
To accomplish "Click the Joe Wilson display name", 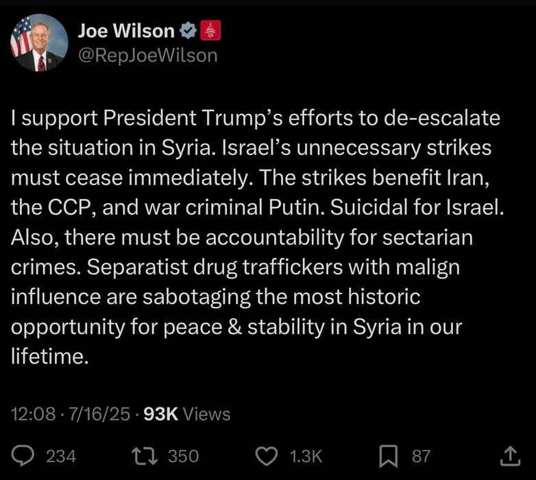I will (x=126, y=30).
